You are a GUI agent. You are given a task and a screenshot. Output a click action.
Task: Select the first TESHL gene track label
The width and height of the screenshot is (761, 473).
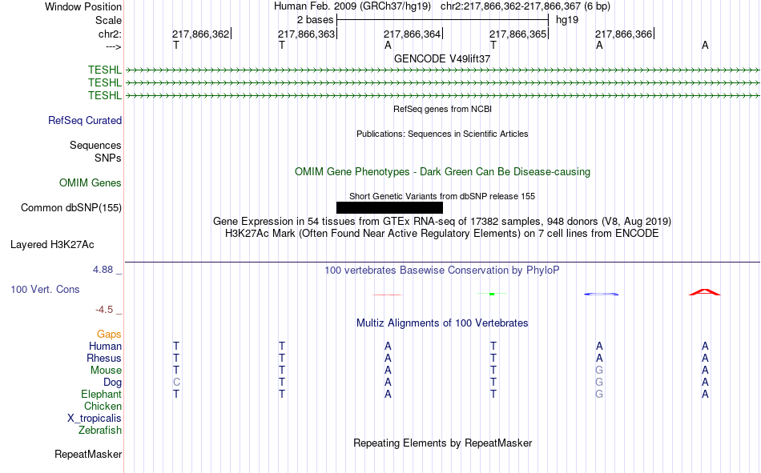(x=105, y=70)
